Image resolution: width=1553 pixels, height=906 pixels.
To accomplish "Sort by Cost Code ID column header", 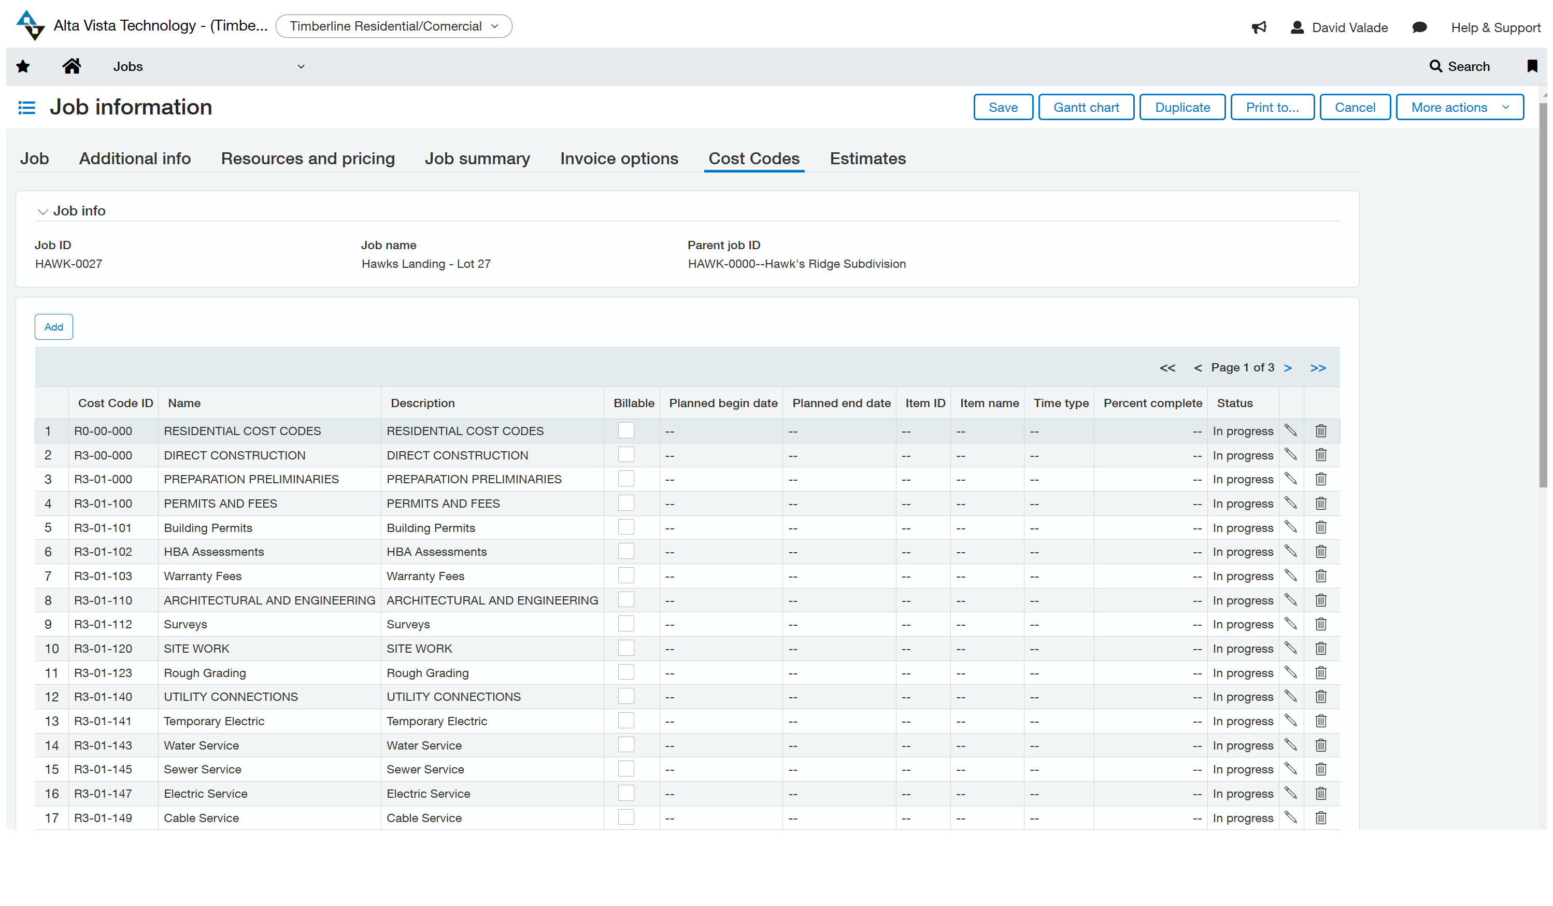I will [115, 403].
